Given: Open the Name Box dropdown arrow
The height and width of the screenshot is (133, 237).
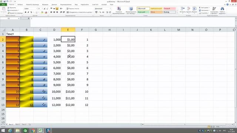Looking at the screenshot, I should point(19,18).
